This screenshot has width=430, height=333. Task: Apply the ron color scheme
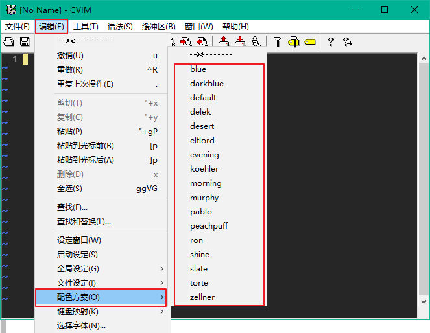(x=217, y=240)
